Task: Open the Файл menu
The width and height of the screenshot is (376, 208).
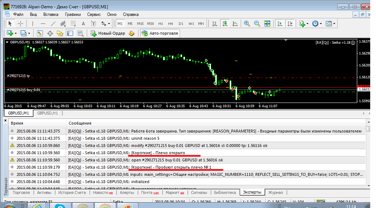Action: [18, 14]
